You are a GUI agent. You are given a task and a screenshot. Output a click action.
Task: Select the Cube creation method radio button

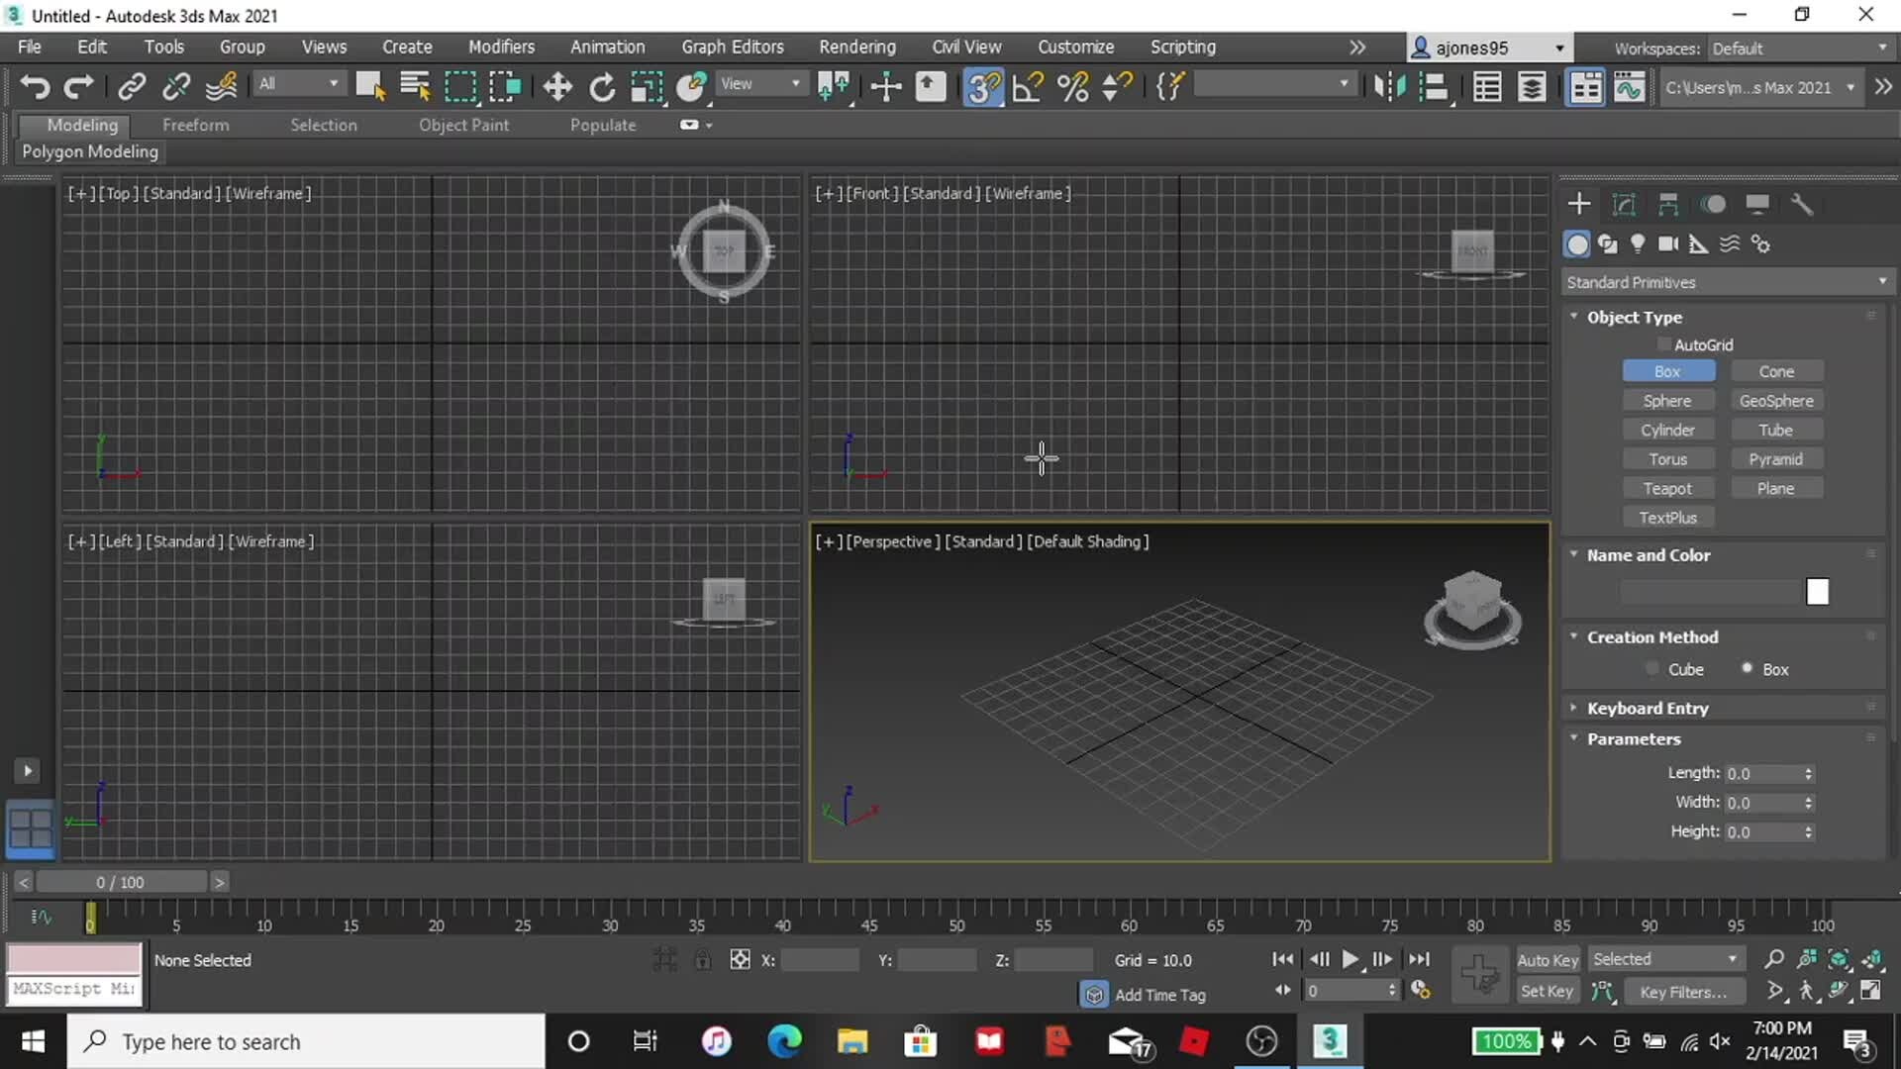[1651, 668]
